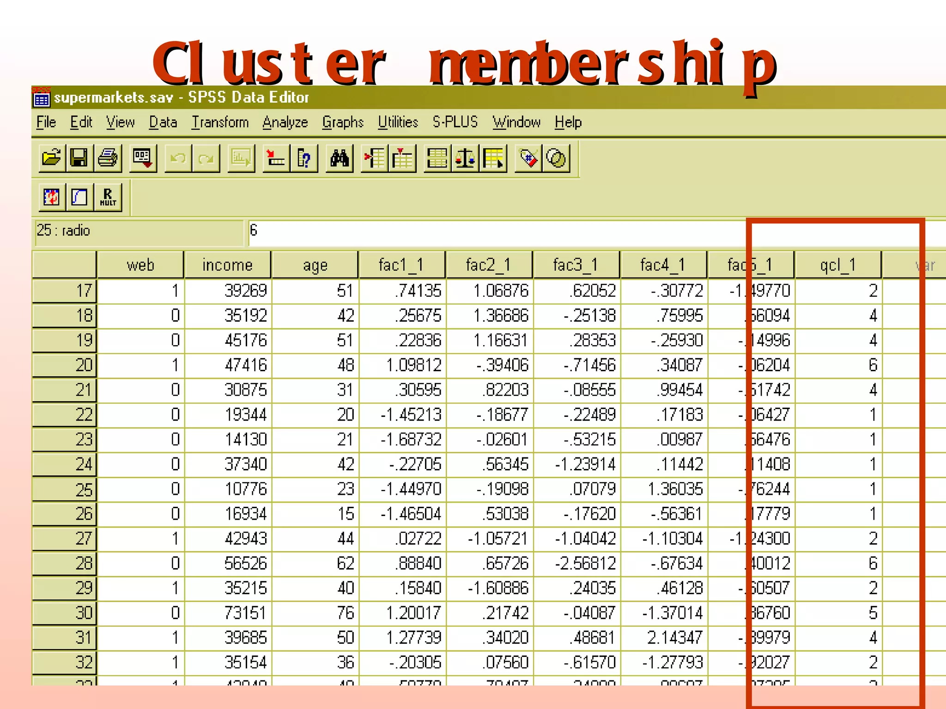Open the Transform menu
Viewport: 946px width, 709px height.
(x=220, y=122)
